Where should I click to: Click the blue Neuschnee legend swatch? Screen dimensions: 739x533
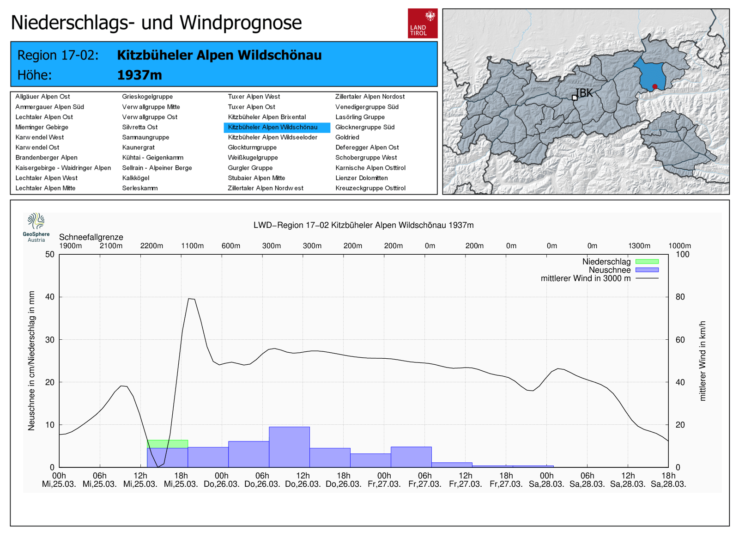647,270
